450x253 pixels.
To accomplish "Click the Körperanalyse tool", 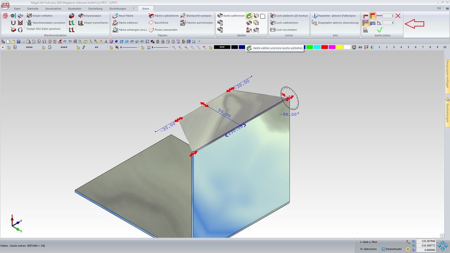I will 90,16.
